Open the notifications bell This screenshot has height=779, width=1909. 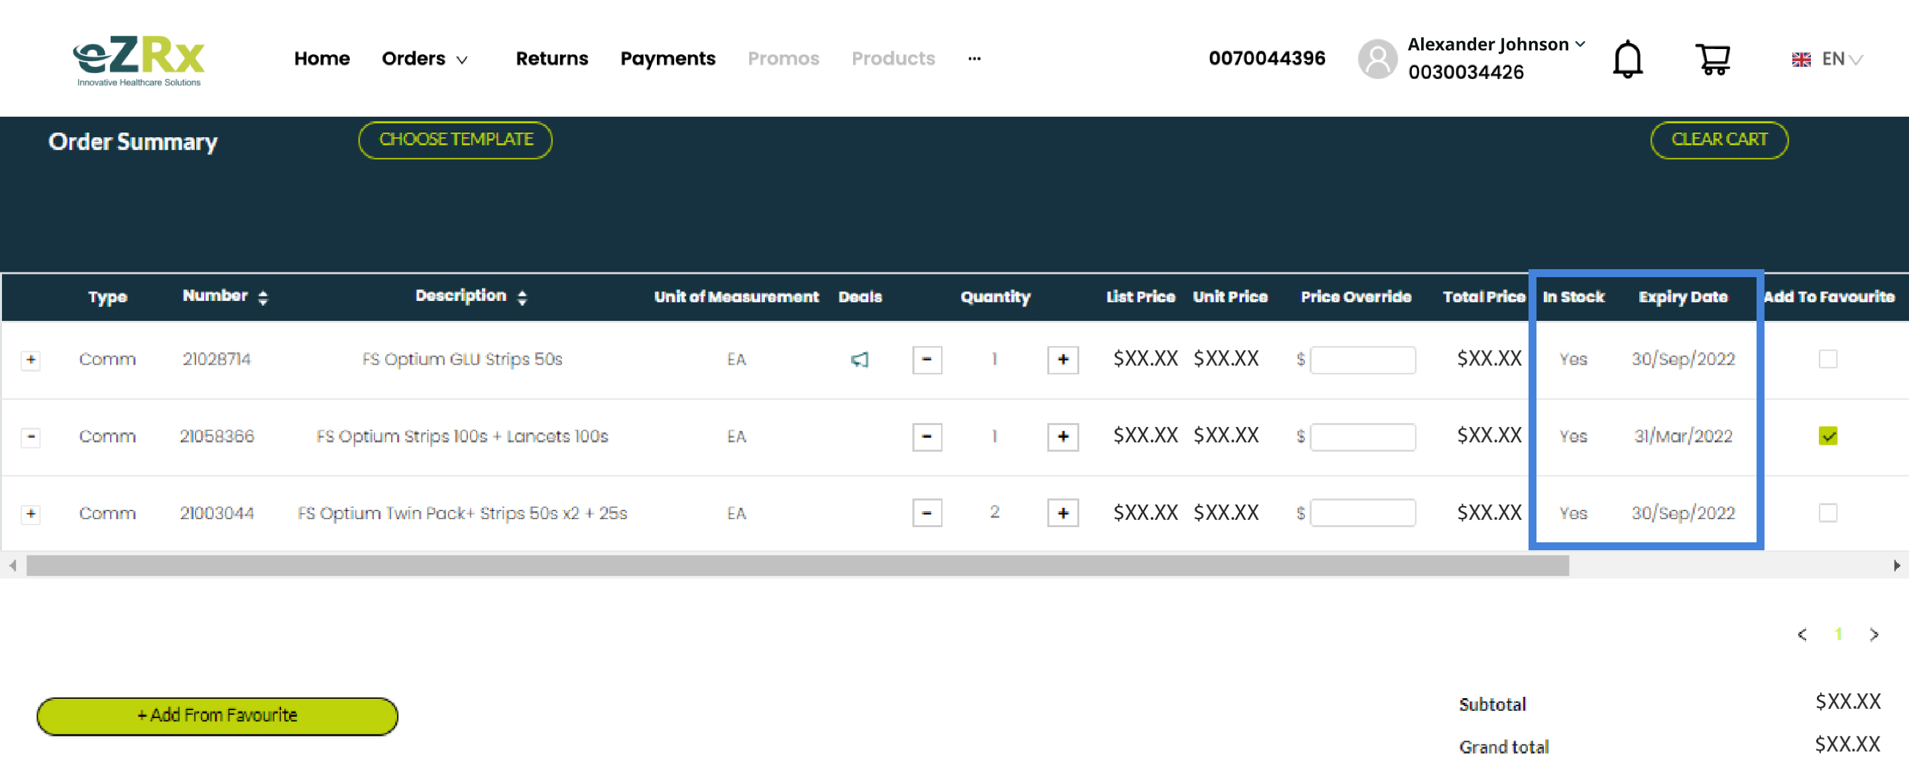coord(1627,58)
